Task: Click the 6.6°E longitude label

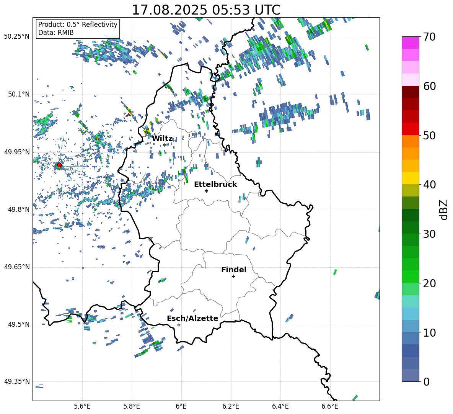Action: pos(330,406)
